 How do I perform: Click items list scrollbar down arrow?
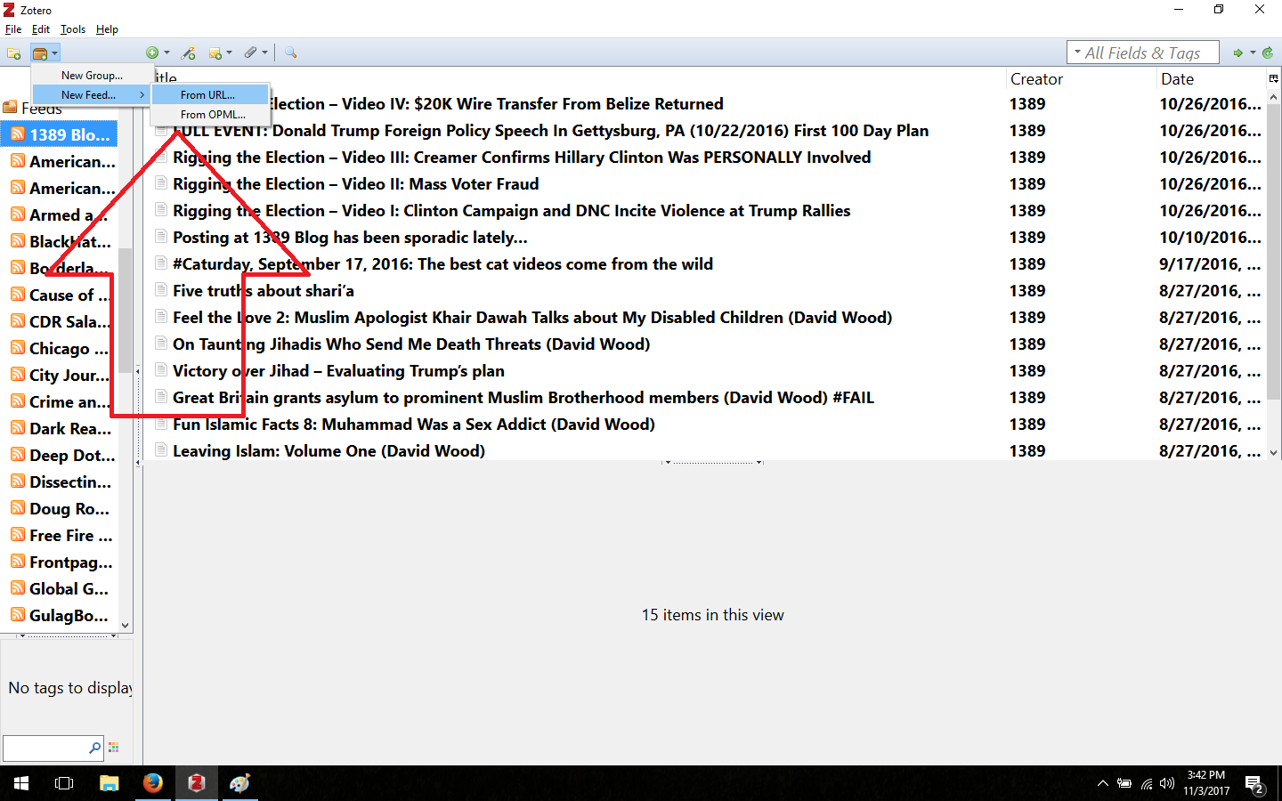tap(1273, 452)
